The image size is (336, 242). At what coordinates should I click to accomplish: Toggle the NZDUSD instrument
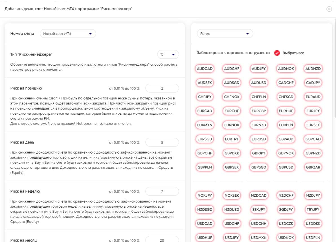tap(232, 210)
